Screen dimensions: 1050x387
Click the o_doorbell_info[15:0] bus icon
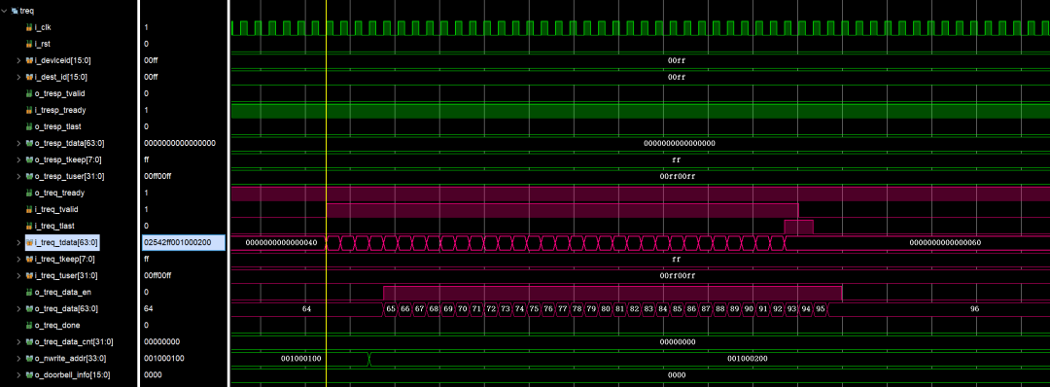pyautogui.click(x=29, y=375)
